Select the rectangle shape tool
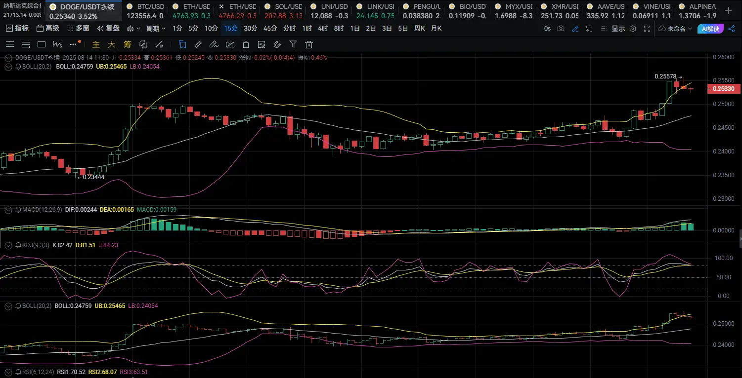Screen dimensions: 742x378 point(42,44)
